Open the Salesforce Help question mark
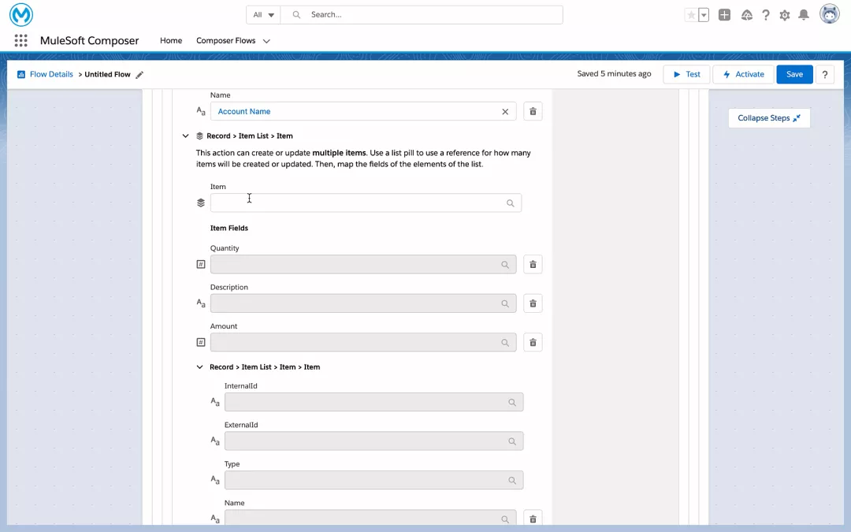The width and height of the screenshot is (851, 532). pyautogui.click(x=765, y=15)
